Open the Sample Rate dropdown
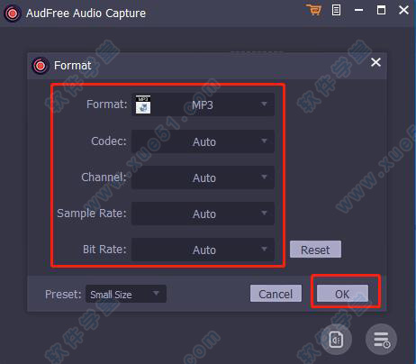This screenshot has height=364, width=416. coord(203,214)
